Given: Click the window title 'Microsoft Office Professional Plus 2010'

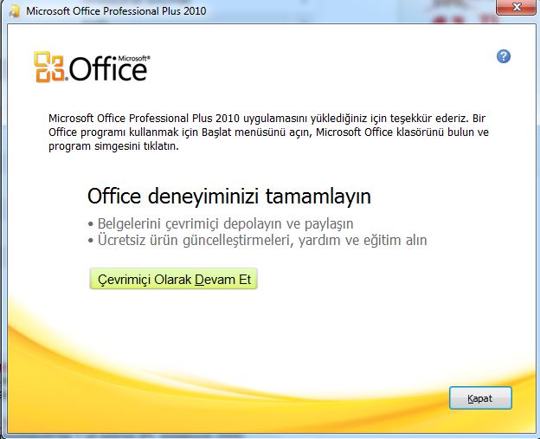Looking at the screenshot, I should (116, 10).
